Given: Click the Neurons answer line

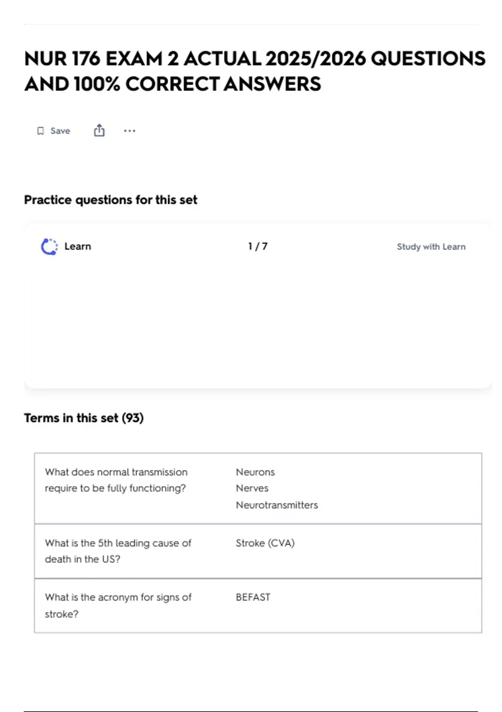Looking at the screenshot, I should [255, 472].
